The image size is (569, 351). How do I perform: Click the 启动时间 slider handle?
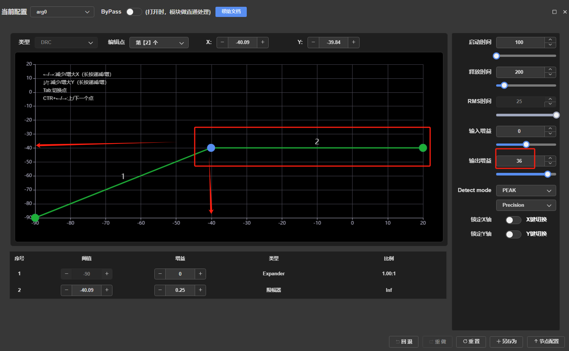coord(497,56)
